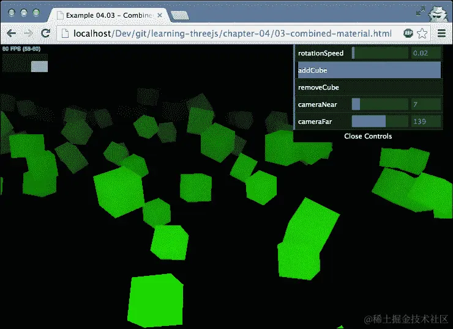Screen dimensions: 453x329
Task: Toggle fullscreen with the expand arrows icon
Action: [421, 11]
